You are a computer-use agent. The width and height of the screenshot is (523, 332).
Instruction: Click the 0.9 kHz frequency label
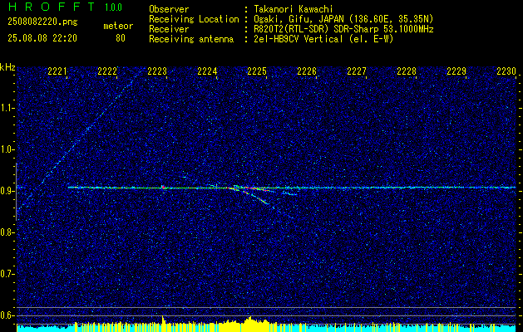(7, 191)
